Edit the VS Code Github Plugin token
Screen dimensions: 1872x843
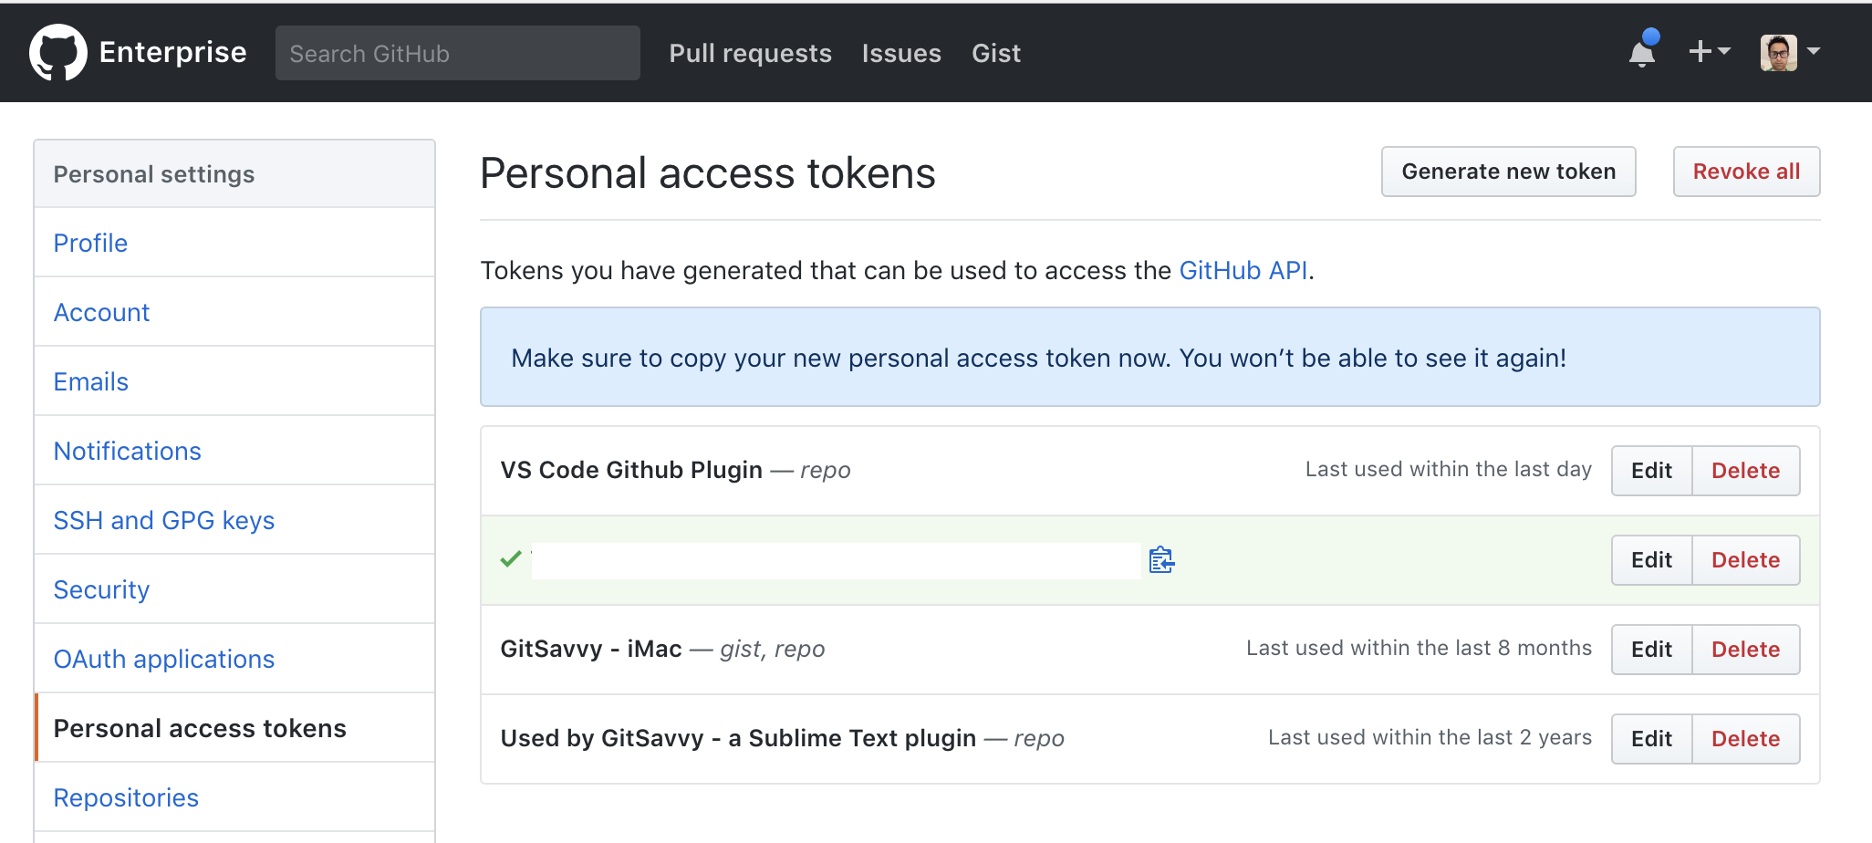pos(1651,470)
